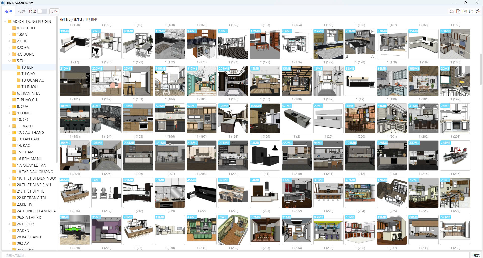Toggle the 代理 proxy switch
This screenshot has height=258, width=483.
point(42,11)
